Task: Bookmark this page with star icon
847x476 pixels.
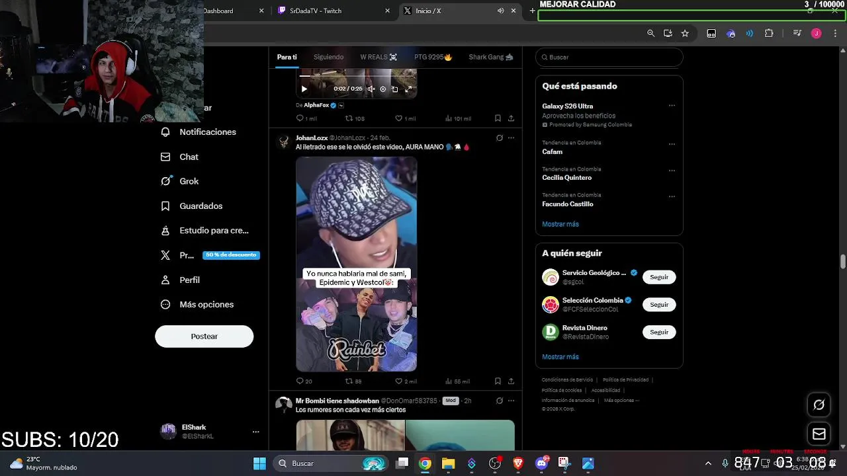Action: click(685, 33)
